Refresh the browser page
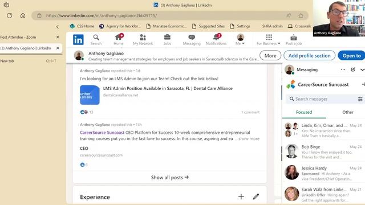This screenshot has height=205, width=365. tap(9, 15)
